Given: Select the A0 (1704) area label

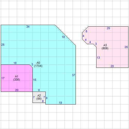Looking at the screenshot, I should [38, 64].
